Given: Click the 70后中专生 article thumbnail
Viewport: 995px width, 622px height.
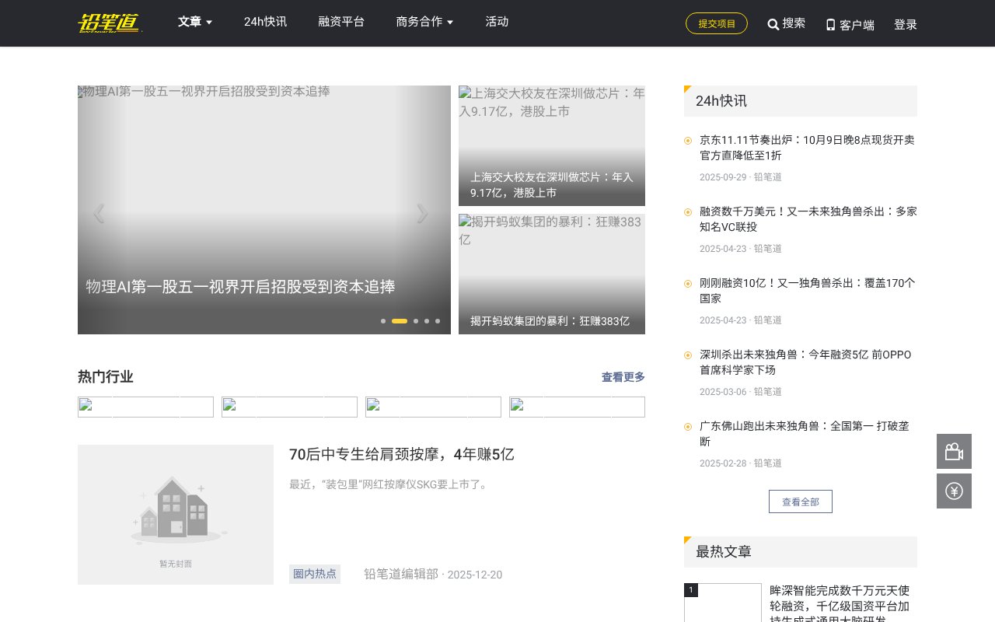Looking at the screenshot, I should point(175,514).
